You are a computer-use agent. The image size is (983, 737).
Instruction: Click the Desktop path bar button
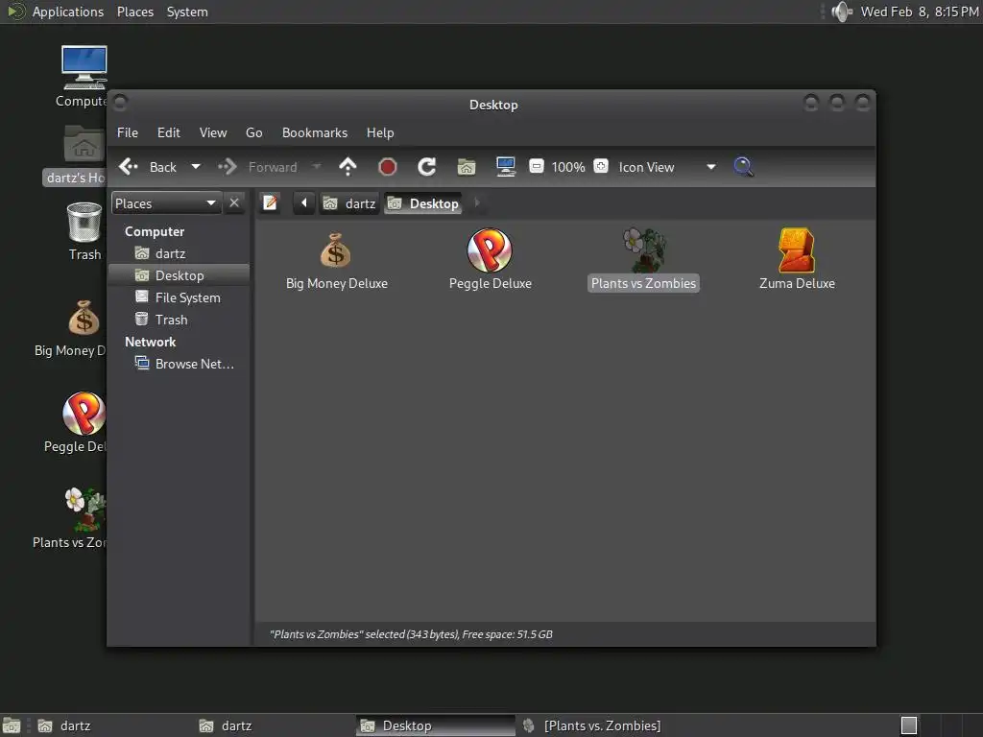point(422,203)
